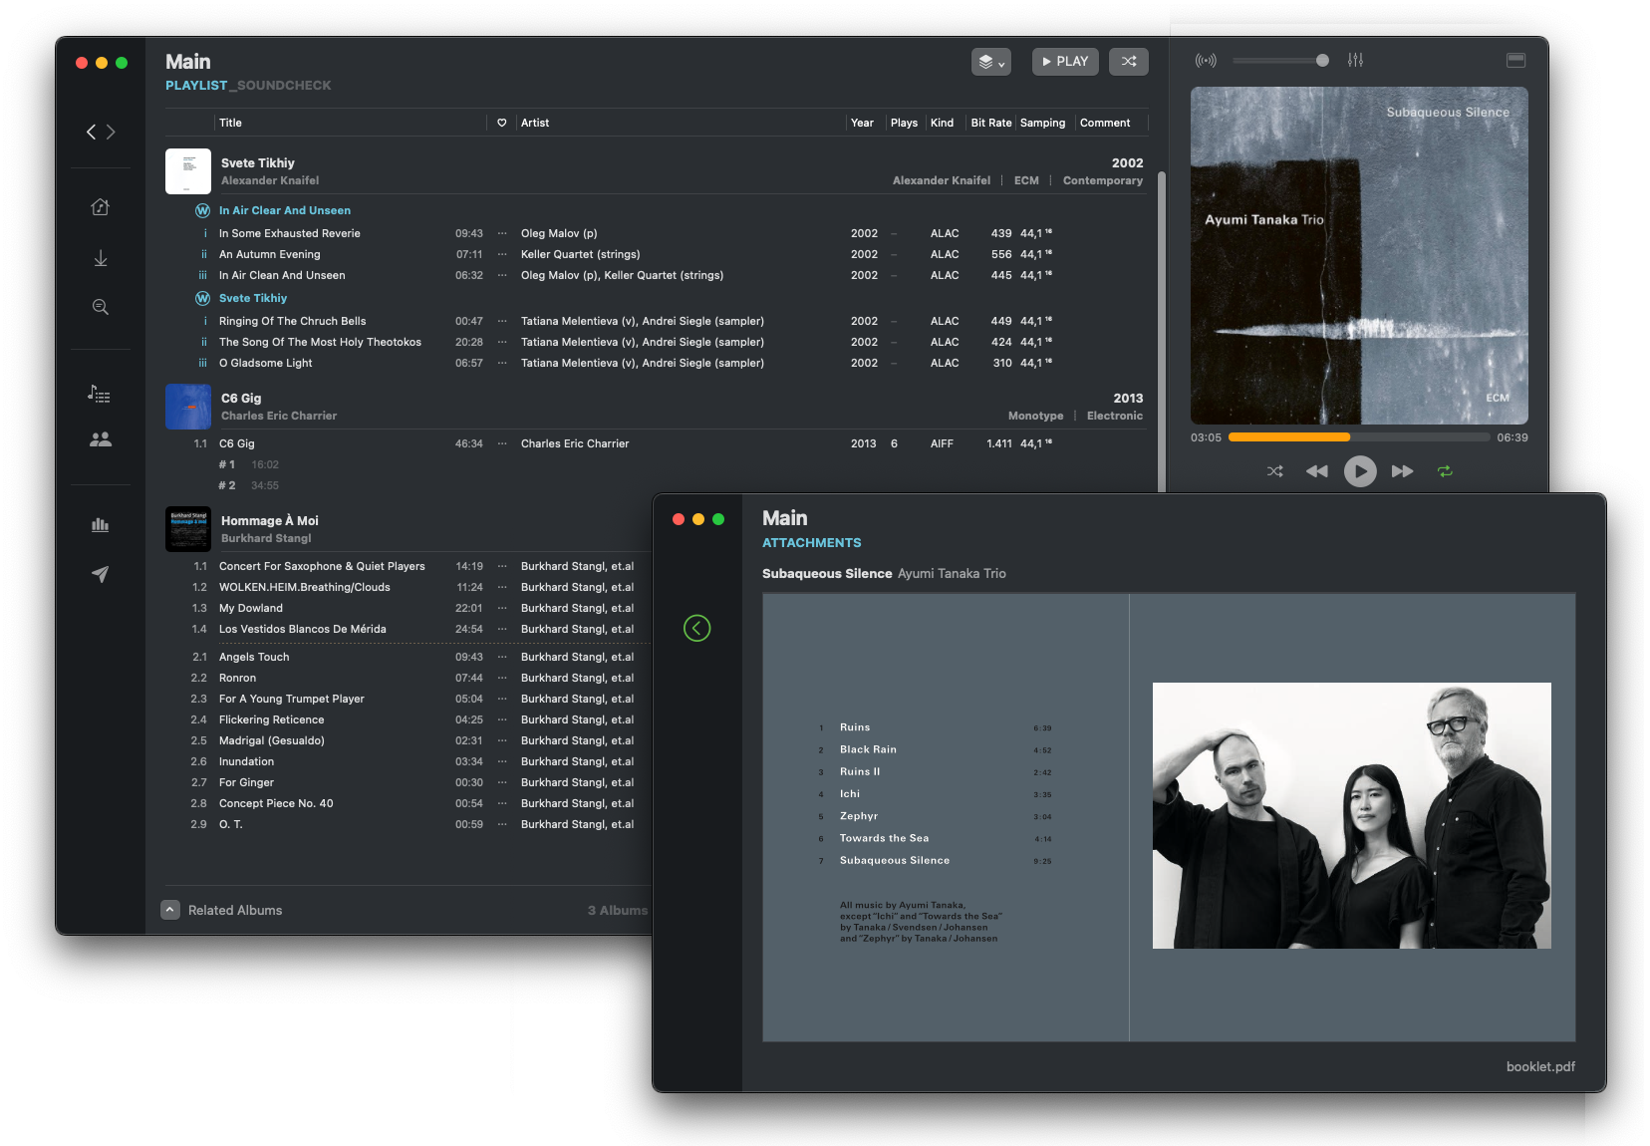The height and width of the screenshot is (1146, 1650).
Task: Open the Artists people sidebar icon
Action: (x=100, y=438)
